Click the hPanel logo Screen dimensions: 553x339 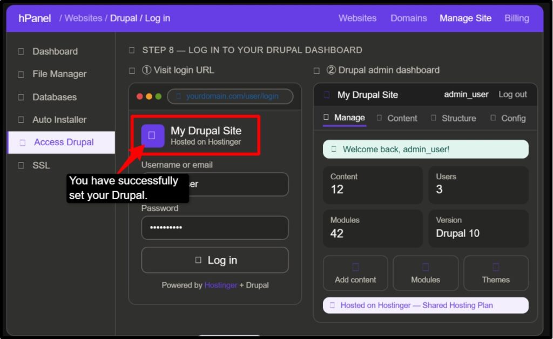[x=35, y=18]
